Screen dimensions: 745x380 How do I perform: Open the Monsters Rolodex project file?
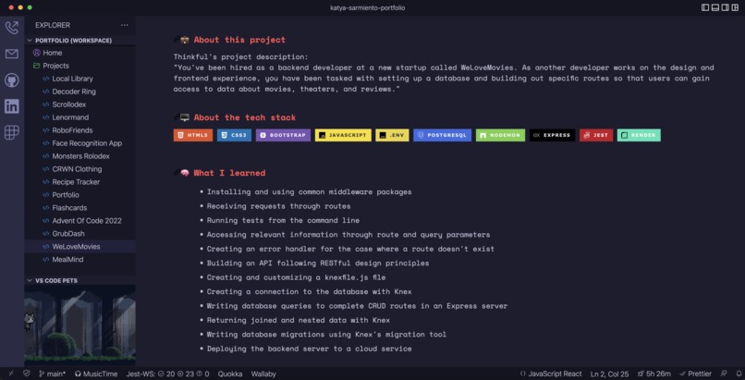[x=79, y=156]
